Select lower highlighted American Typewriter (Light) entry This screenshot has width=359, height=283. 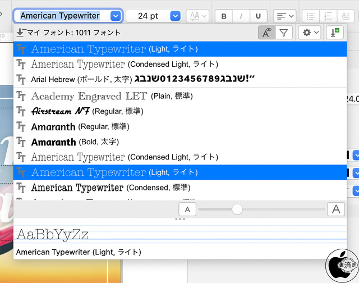pos(180,172)
